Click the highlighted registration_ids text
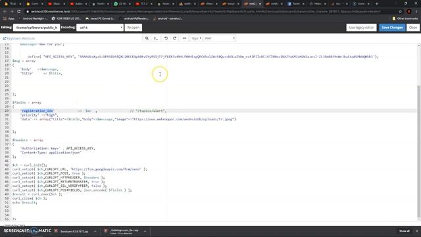Viewport: 421px width, 237px height. pyautogui.click(x=37, y=111)
